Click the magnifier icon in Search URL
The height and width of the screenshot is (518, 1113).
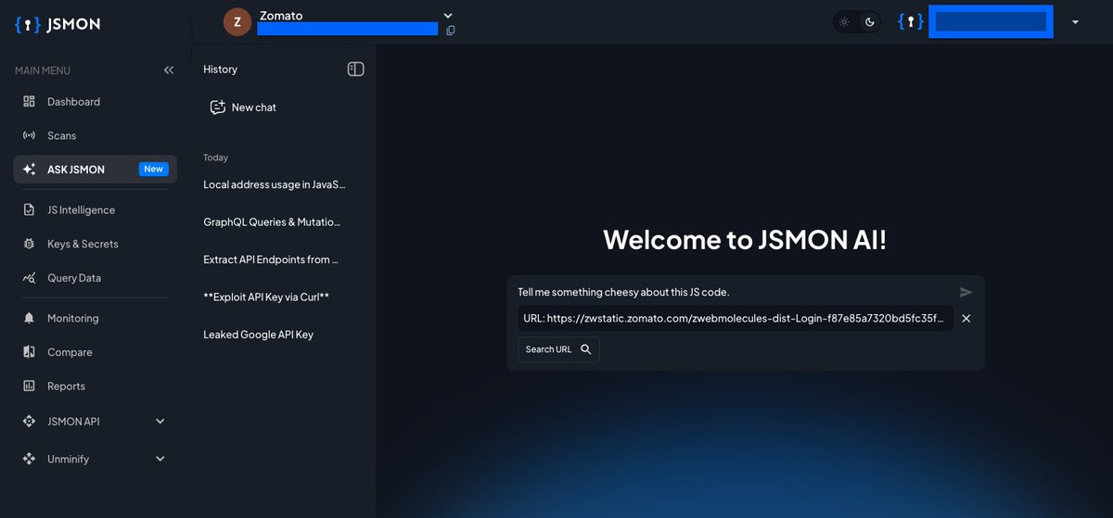(585, 349)
